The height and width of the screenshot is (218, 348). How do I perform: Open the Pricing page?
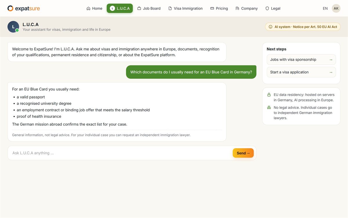(x=219, y=8)
